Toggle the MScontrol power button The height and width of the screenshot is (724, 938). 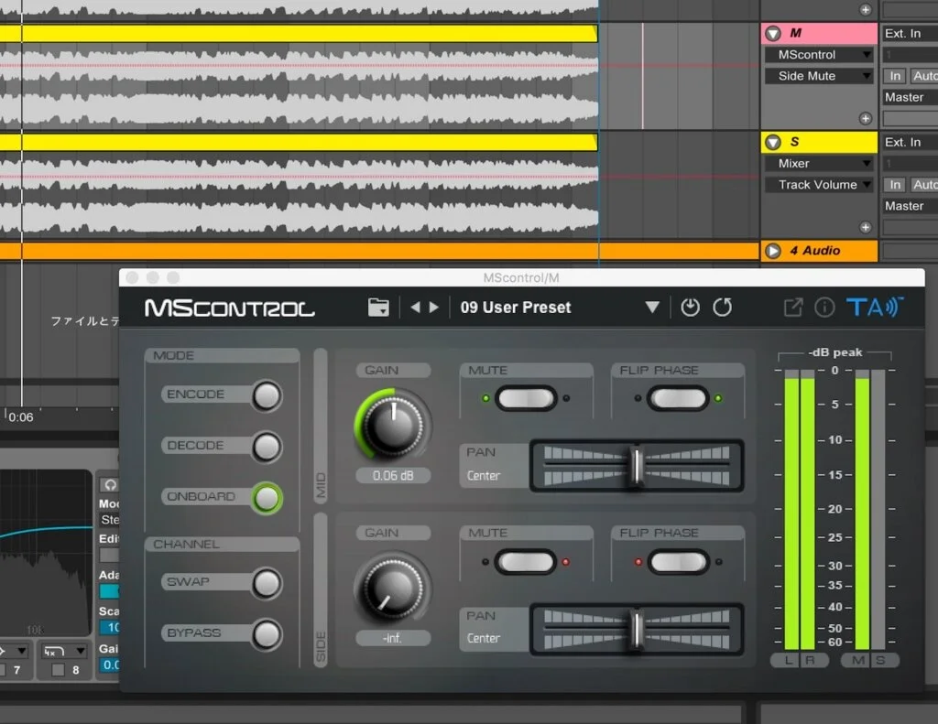click(690, 308)
